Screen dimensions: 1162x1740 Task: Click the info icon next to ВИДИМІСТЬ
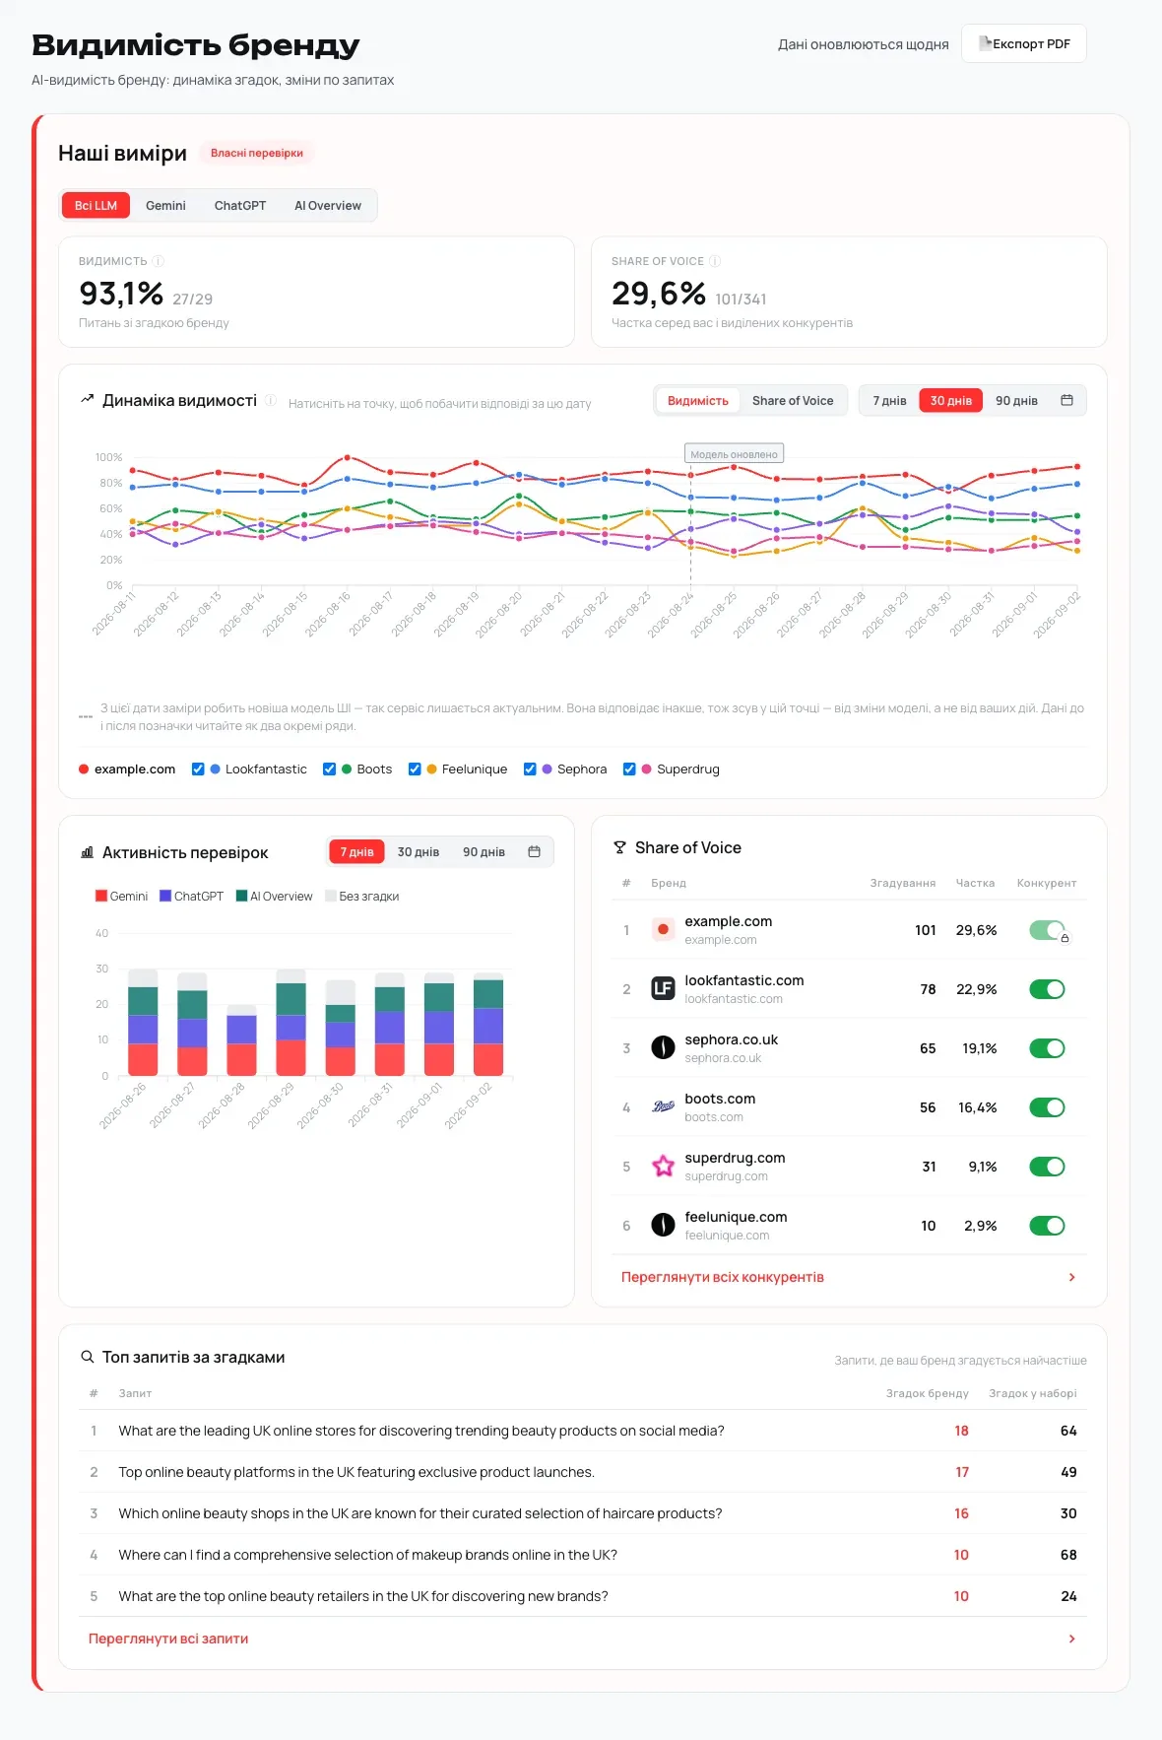coord(158,261)
